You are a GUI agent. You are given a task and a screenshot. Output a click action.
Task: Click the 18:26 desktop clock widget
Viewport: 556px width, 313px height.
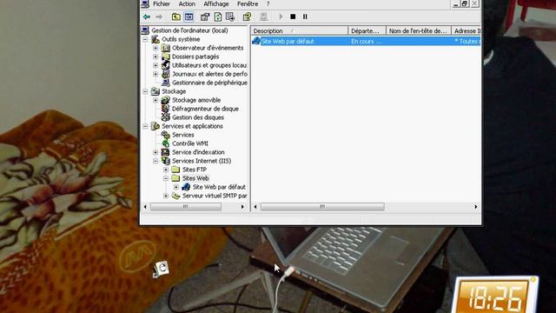[x=495, y=296]
